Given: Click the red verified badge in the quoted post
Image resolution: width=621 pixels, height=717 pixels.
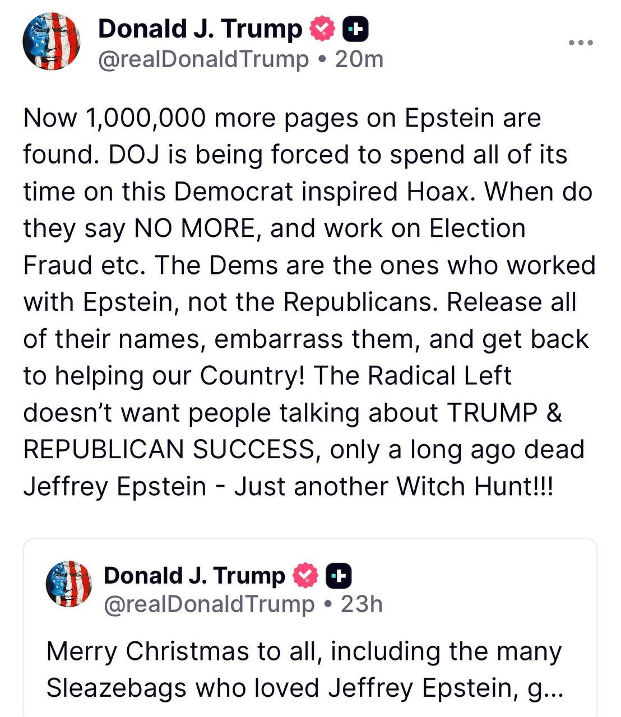Looking at the screenshot, I should click(x=306, y=575).
